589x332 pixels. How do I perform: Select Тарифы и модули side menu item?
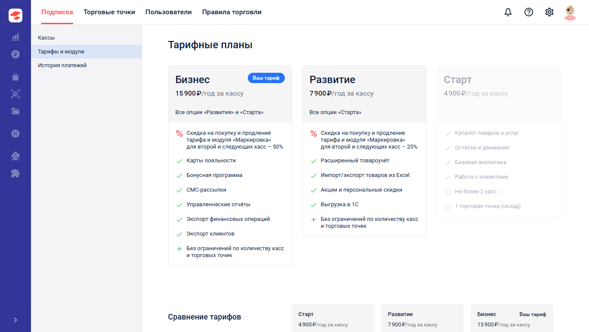pyautogui.click(x=86, y=52)
